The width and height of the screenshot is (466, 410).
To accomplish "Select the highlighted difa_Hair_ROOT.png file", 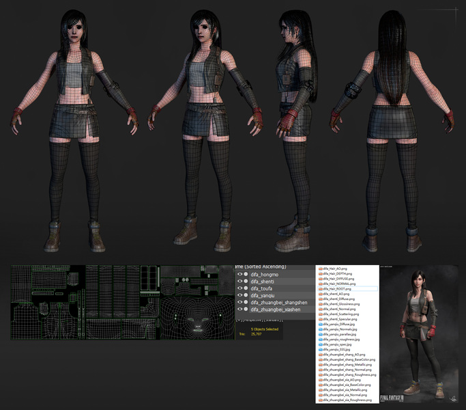I will 347,289.
